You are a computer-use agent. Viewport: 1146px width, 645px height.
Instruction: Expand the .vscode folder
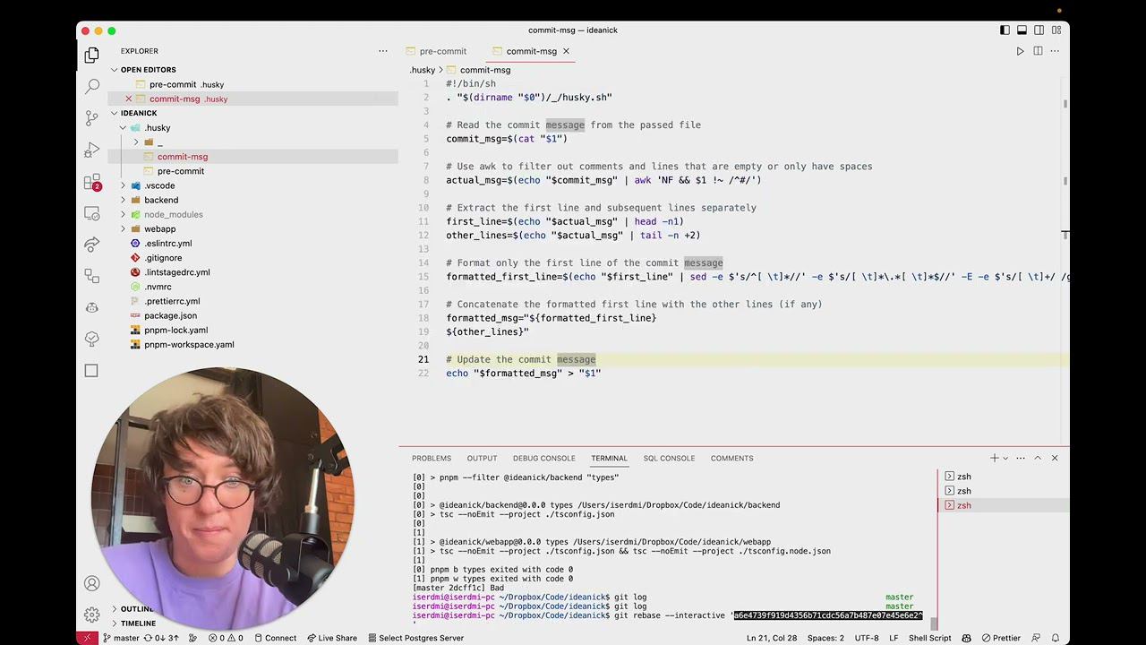pos(123,185)
